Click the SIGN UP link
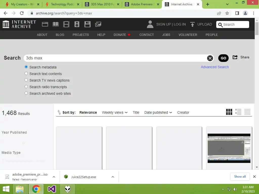The width and height of the screenshot is (259, 194). coord(164,24)
